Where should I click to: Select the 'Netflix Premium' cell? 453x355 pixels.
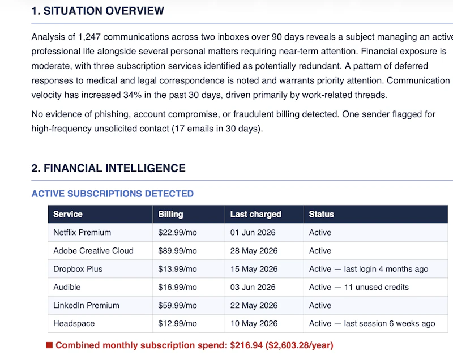pos(100,232)
